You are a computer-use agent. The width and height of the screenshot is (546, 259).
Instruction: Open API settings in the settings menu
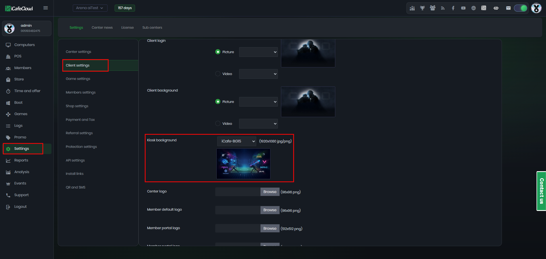pos(75,160)
